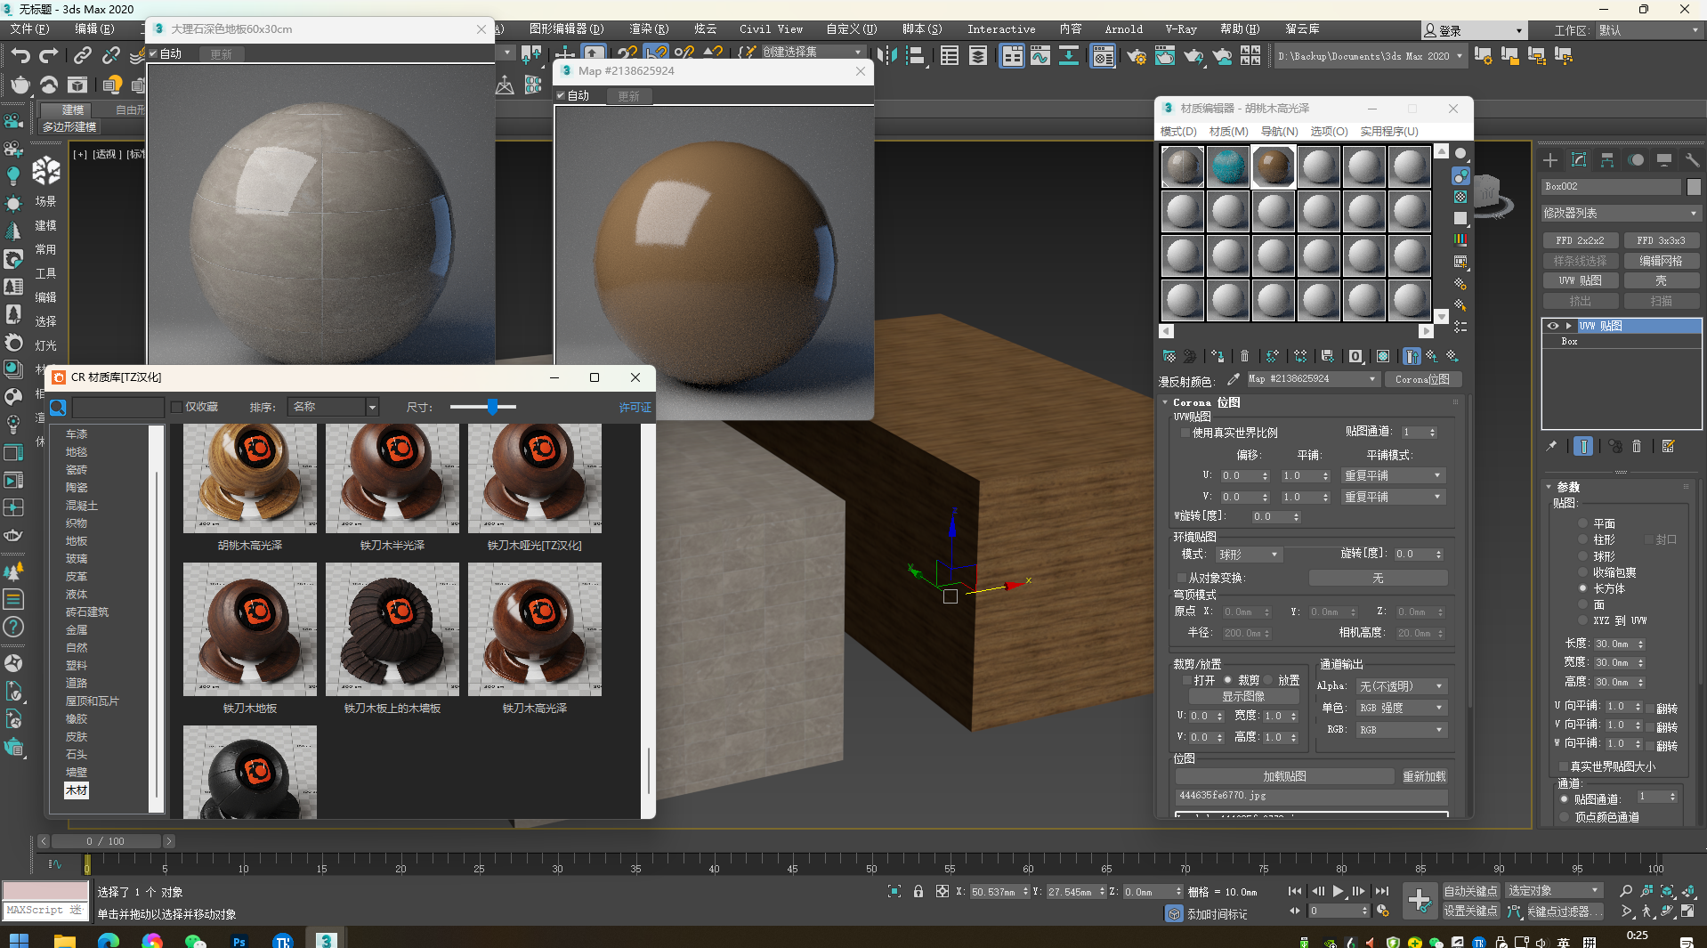Open 单色 RGB 强度 dropdown

[x=1402, y=708]
